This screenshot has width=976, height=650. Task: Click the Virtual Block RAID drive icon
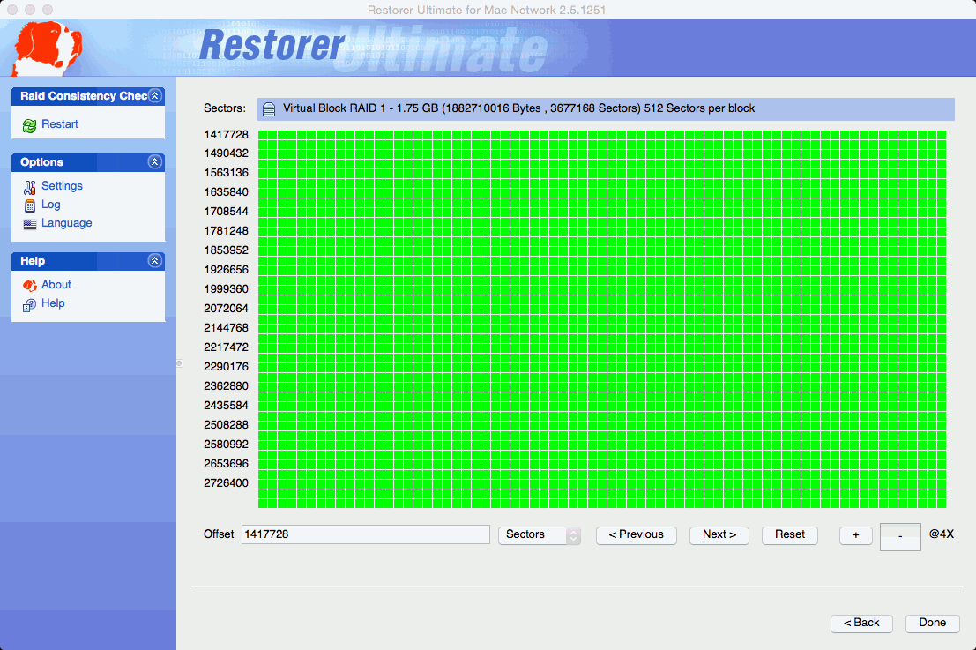(269, 109)
